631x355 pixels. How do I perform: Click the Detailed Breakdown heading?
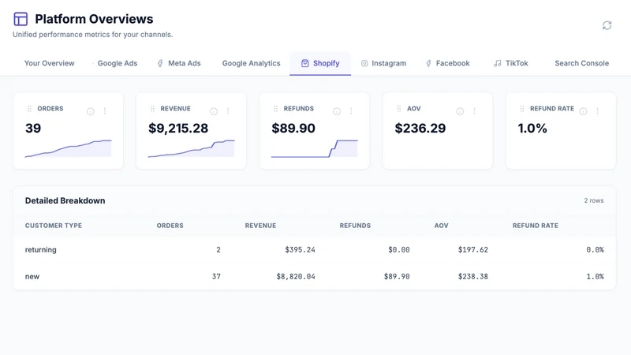click(x=65, y=200)
